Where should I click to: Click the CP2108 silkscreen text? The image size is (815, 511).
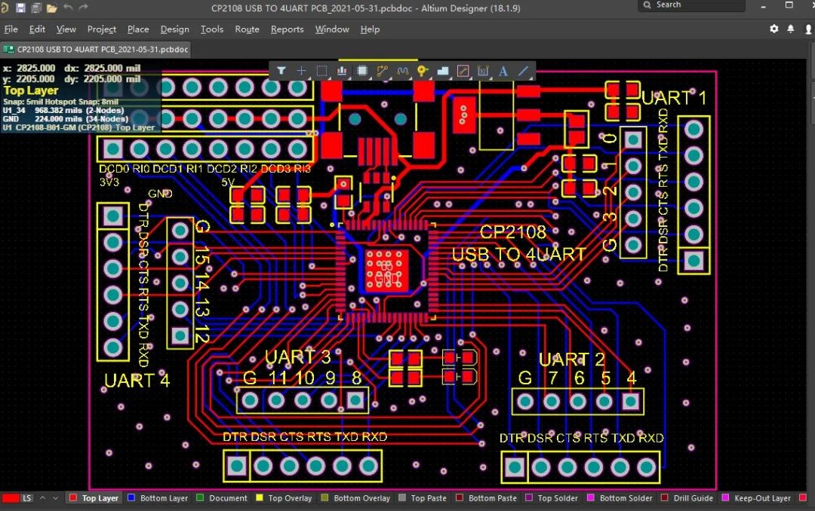click(513, 231)
